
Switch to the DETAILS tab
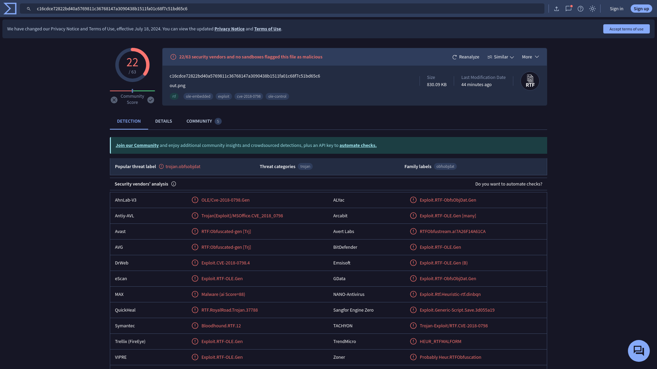point(164,121)
